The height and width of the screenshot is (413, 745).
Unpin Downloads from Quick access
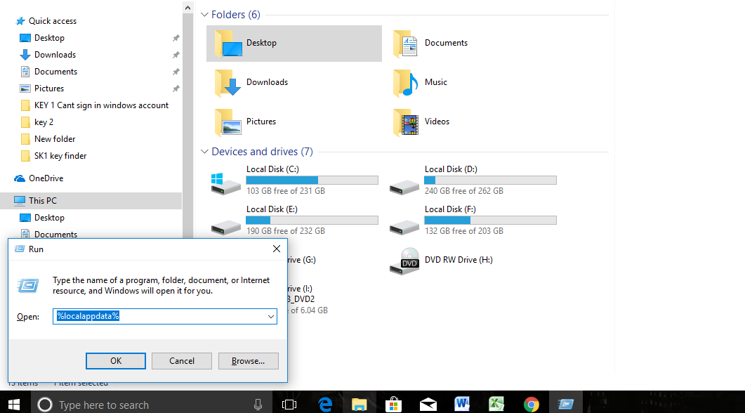176,54
